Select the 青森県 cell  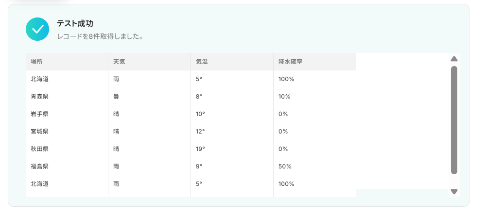click(x=39, y=97)
